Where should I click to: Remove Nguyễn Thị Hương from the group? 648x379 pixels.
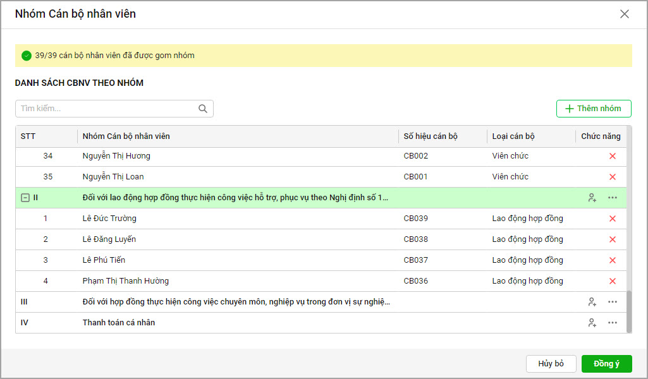[x=612, y=156]
